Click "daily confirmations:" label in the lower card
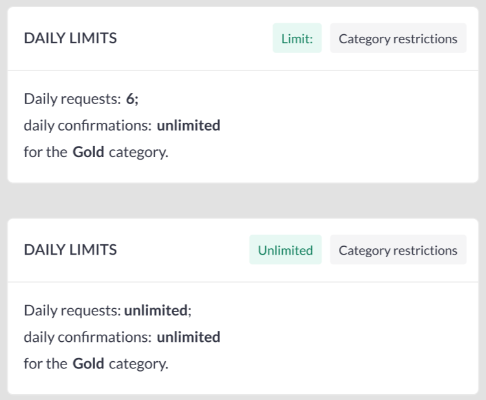Screen dimensions: 486x400 (x=87, y=337)
